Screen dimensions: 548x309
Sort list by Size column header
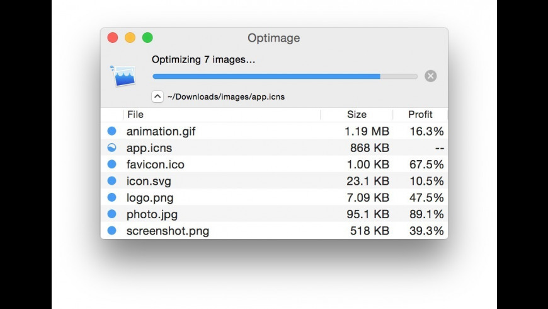point(357,114)
